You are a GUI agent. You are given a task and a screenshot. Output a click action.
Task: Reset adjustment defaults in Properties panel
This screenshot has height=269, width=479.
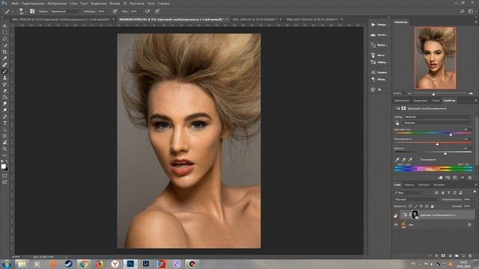coord(455,178)
